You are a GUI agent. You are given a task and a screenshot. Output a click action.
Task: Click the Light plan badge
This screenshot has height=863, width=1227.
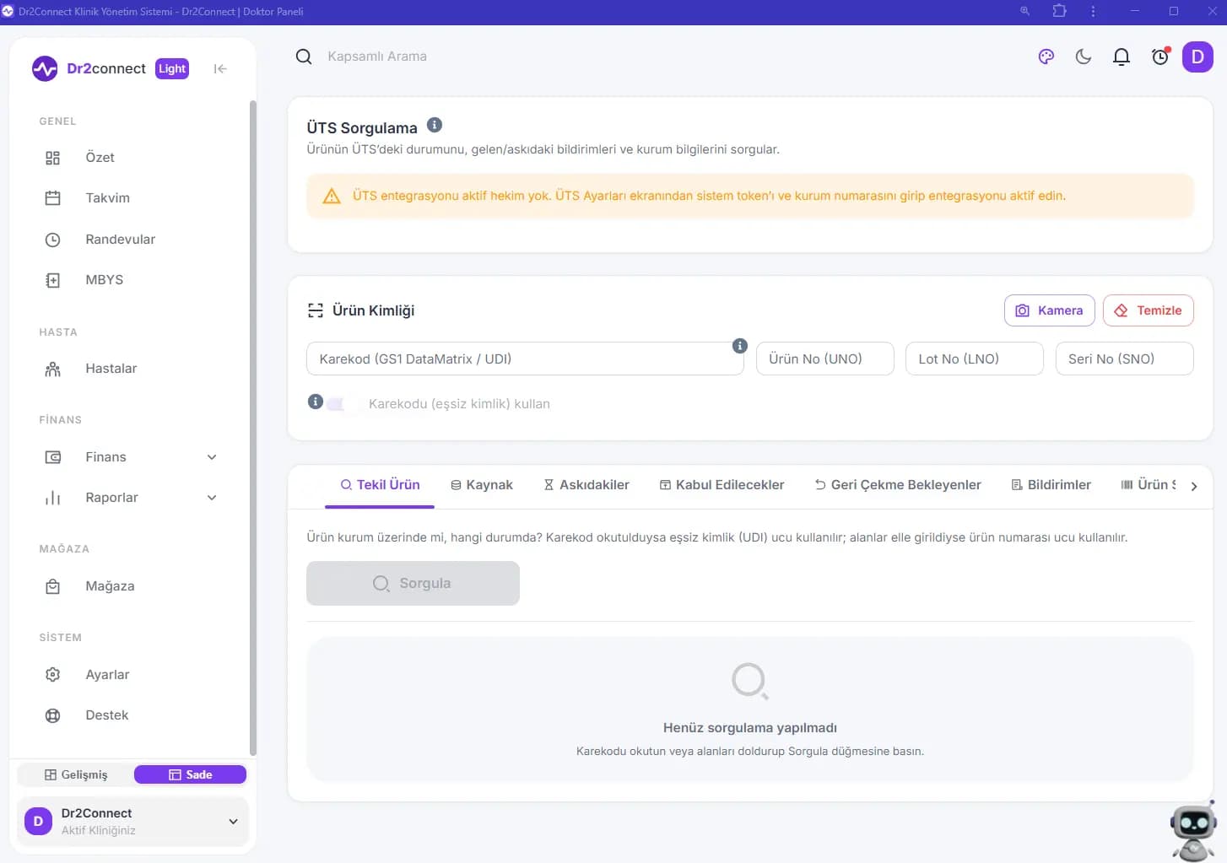[x=172, y=68]
